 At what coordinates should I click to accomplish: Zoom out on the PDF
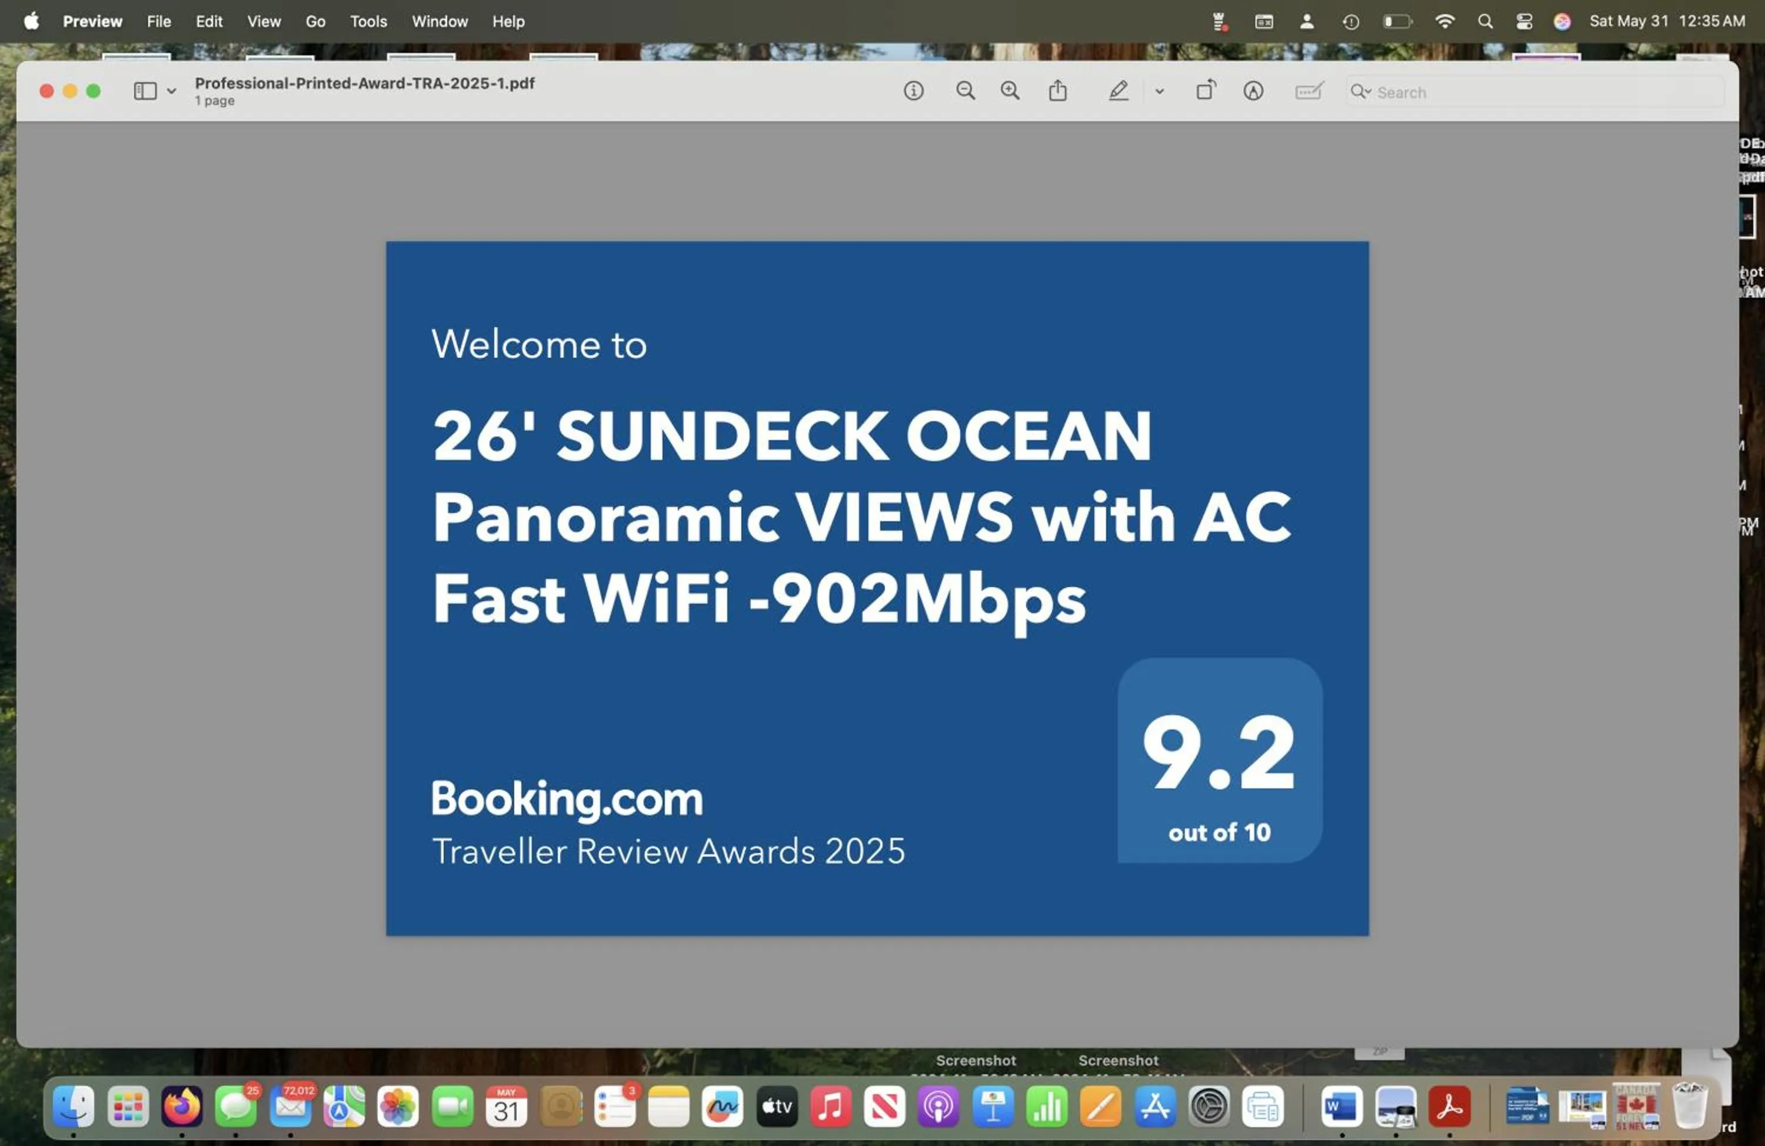tap(965, 91)
